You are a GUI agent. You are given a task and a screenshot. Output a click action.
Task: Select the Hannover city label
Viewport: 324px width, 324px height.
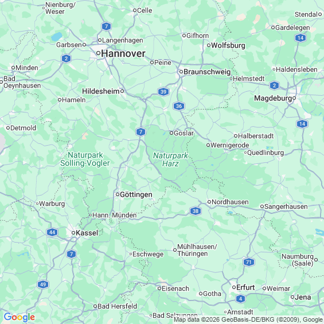pyautogui.click(x=123, y=54)
